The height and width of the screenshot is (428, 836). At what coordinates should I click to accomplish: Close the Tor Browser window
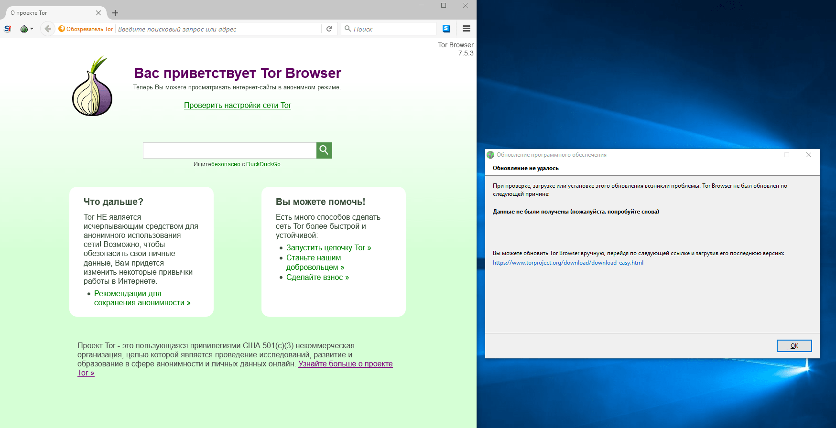tap(466, 5)
